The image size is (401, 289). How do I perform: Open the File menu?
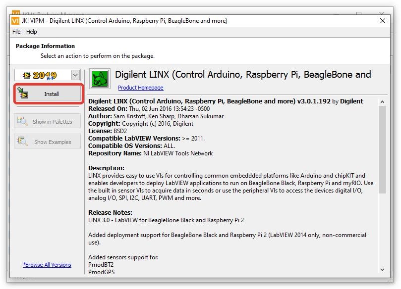16,32
